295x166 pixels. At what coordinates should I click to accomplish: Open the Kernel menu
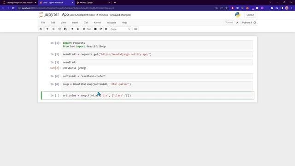pos(97,23)
